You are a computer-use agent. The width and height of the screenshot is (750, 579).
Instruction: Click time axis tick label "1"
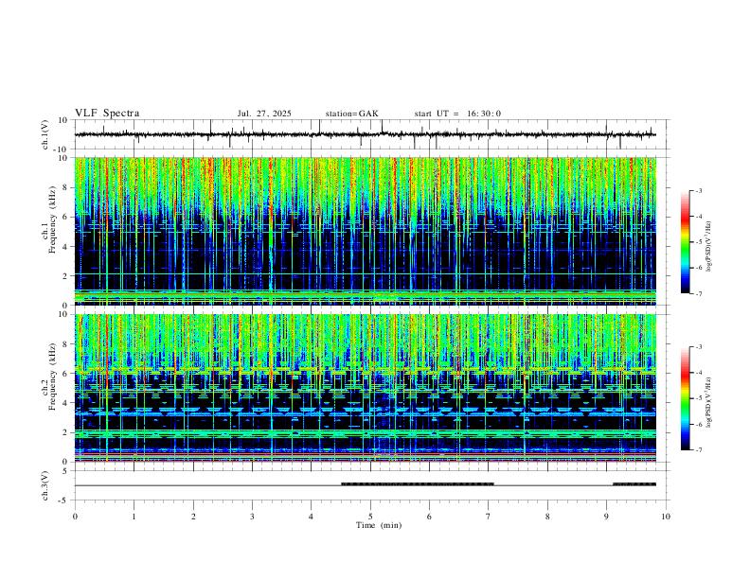[x=134, y=517]
